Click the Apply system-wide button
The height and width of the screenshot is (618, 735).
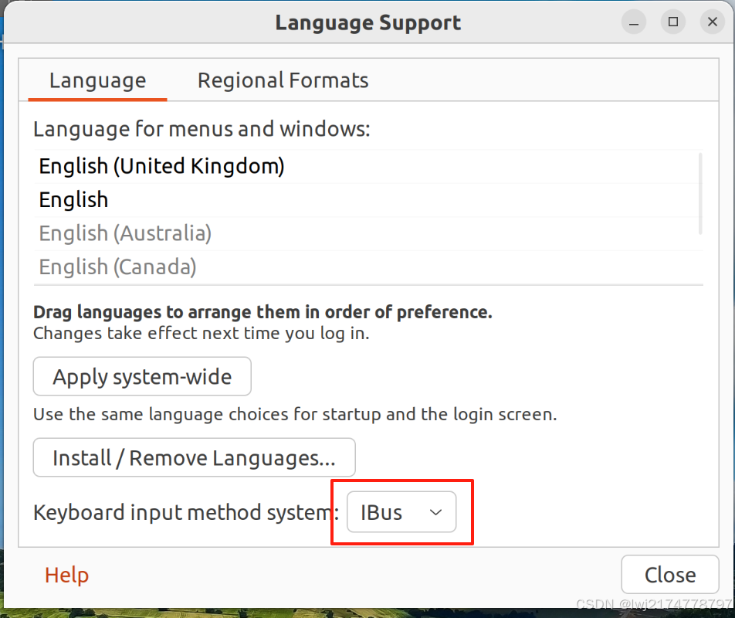coord(142,376)
